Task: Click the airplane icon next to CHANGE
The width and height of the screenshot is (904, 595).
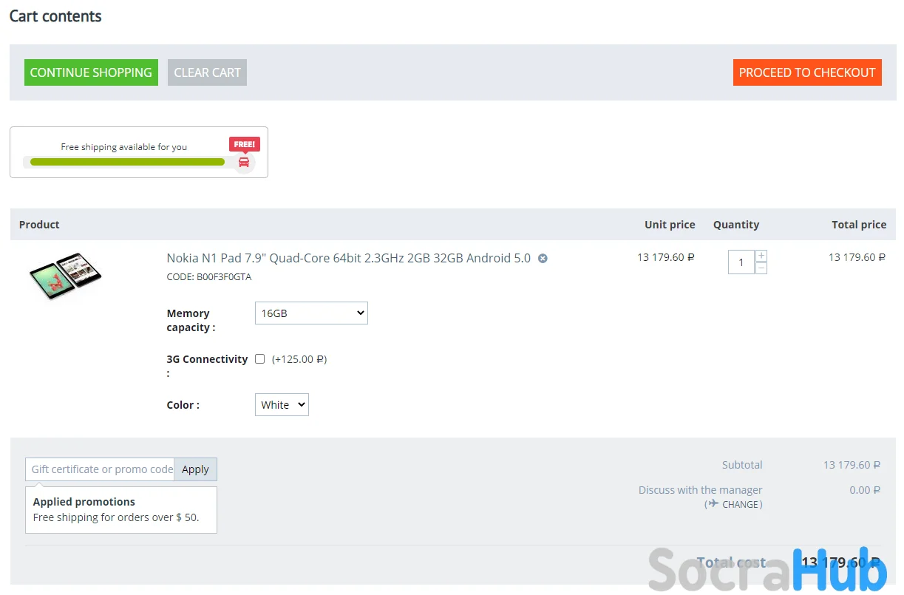Action: [x=713, y=503]
